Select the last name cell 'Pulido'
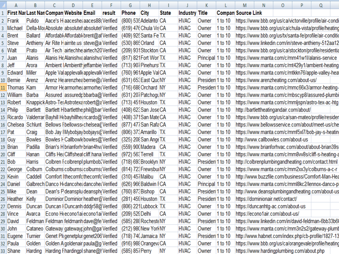Viewport: 339px width, 254px height. coord(35,21)
